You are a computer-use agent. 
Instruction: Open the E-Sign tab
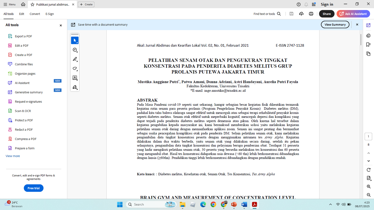[x=50, y=14]
